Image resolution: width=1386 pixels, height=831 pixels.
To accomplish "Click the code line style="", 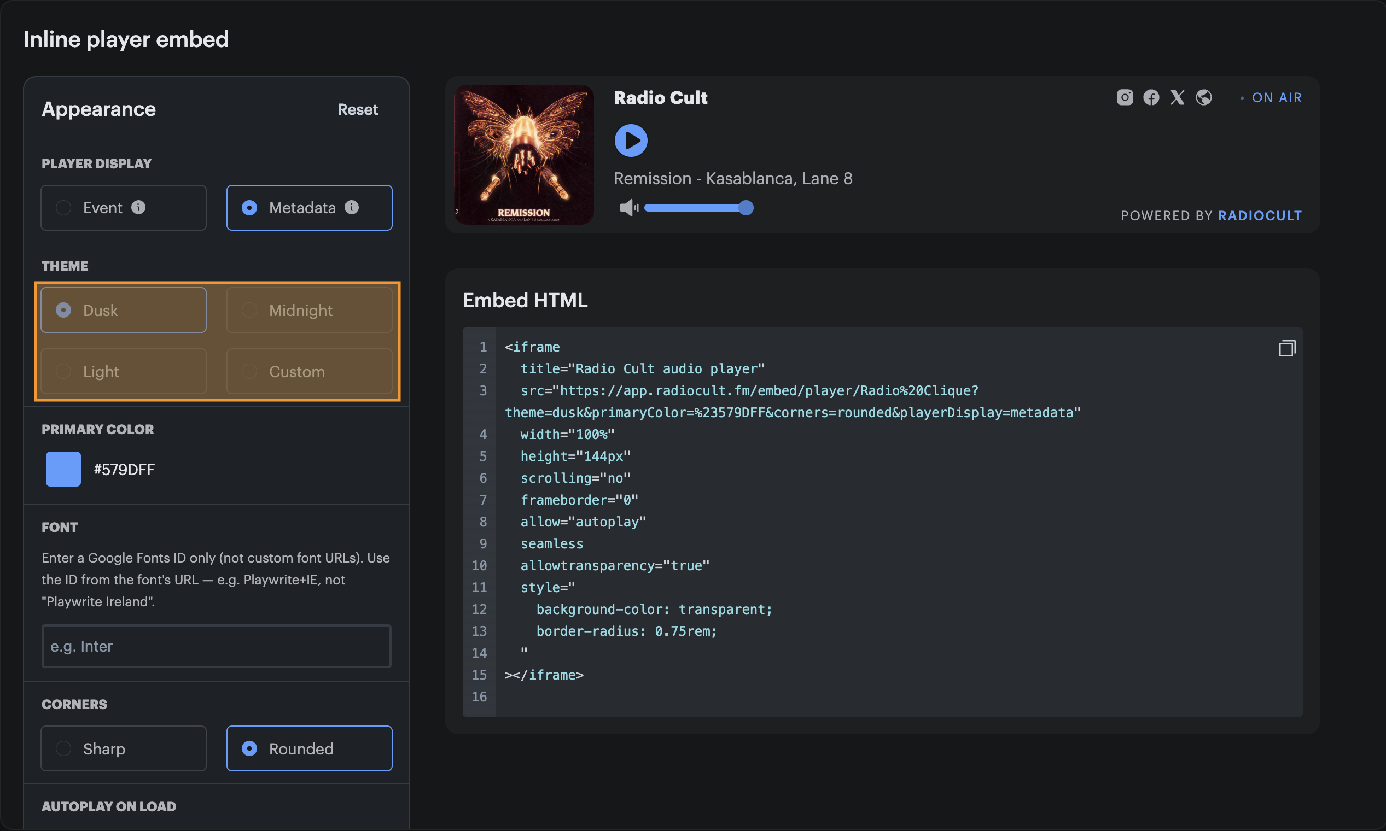I will point(548,587).
